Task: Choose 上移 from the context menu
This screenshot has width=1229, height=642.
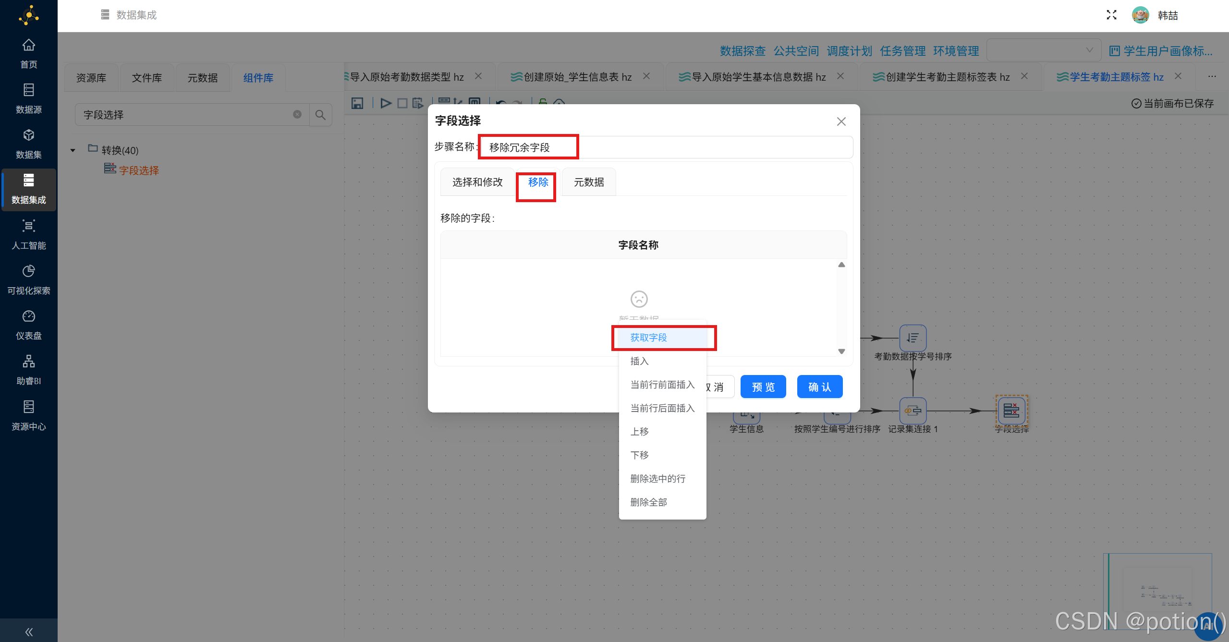Action: (662, 432)
